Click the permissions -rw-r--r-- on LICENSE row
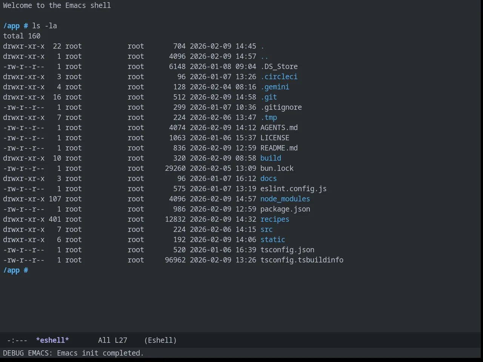 24,138
